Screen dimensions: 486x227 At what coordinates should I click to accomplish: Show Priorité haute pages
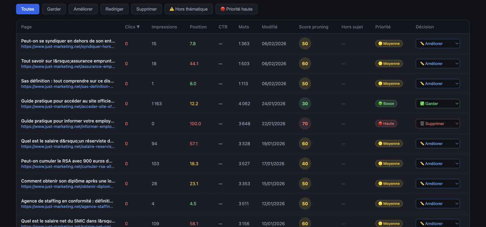[x=236, y=9]
